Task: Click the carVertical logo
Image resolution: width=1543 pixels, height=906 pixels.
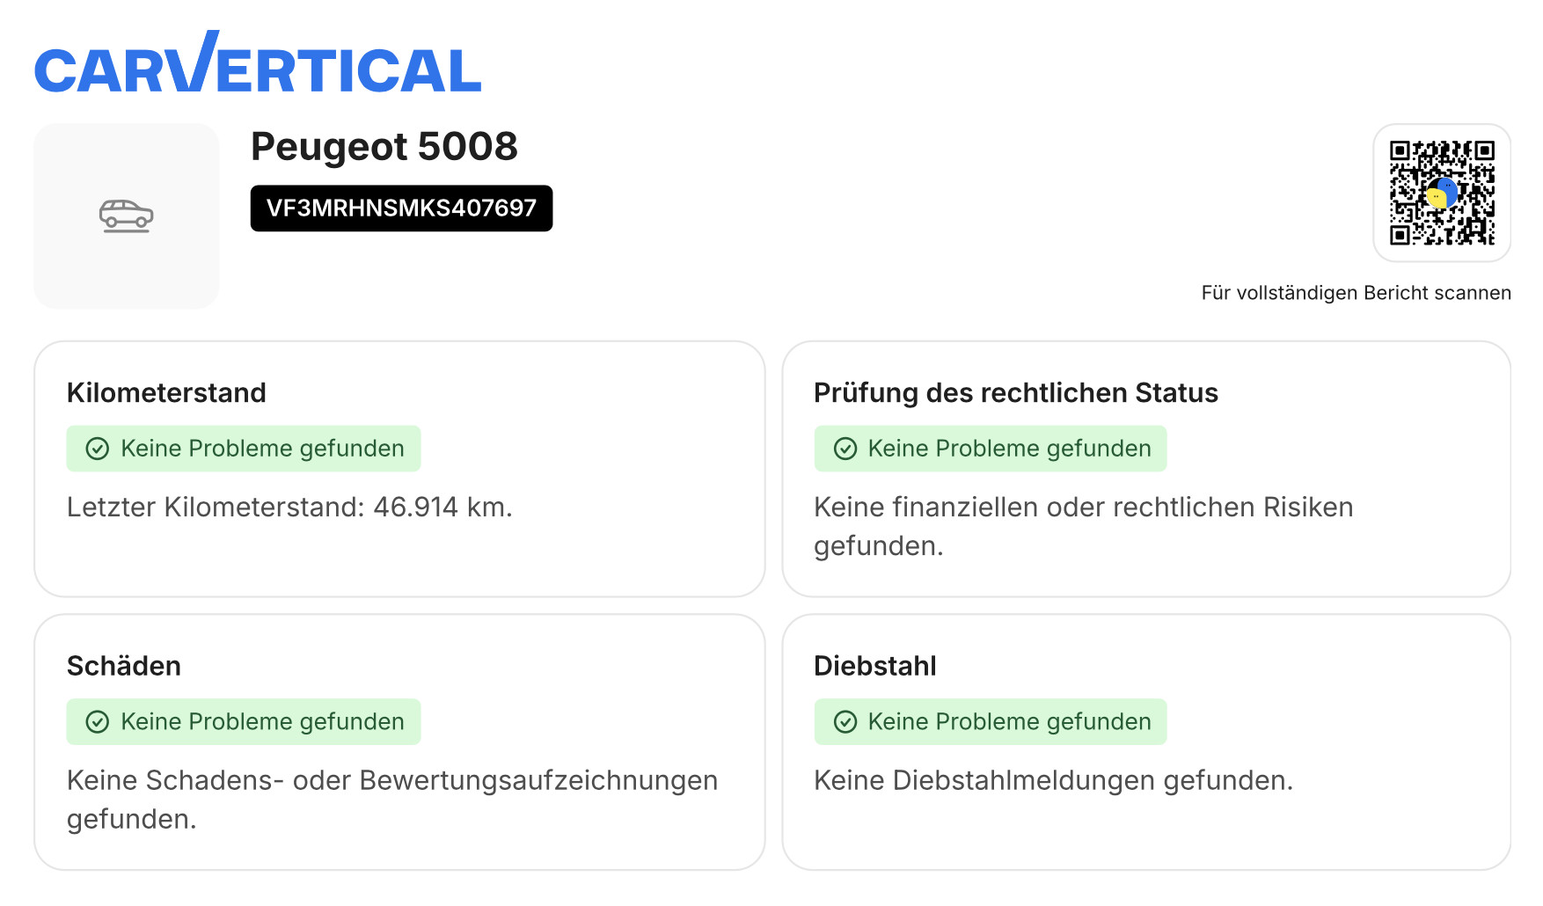Action: [258, 65]
